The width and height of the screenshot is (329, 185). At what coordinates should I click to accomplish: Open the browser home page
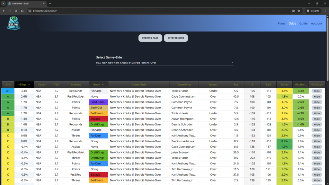22,11
